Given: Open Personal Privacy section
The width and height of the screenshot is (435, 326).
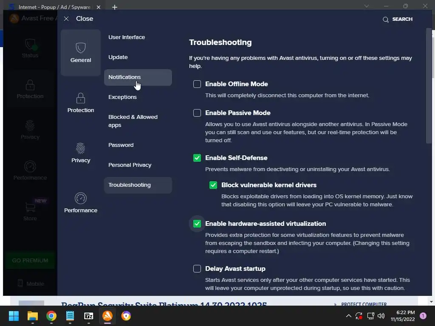Looking at the screenshot, I should (138, 165).
